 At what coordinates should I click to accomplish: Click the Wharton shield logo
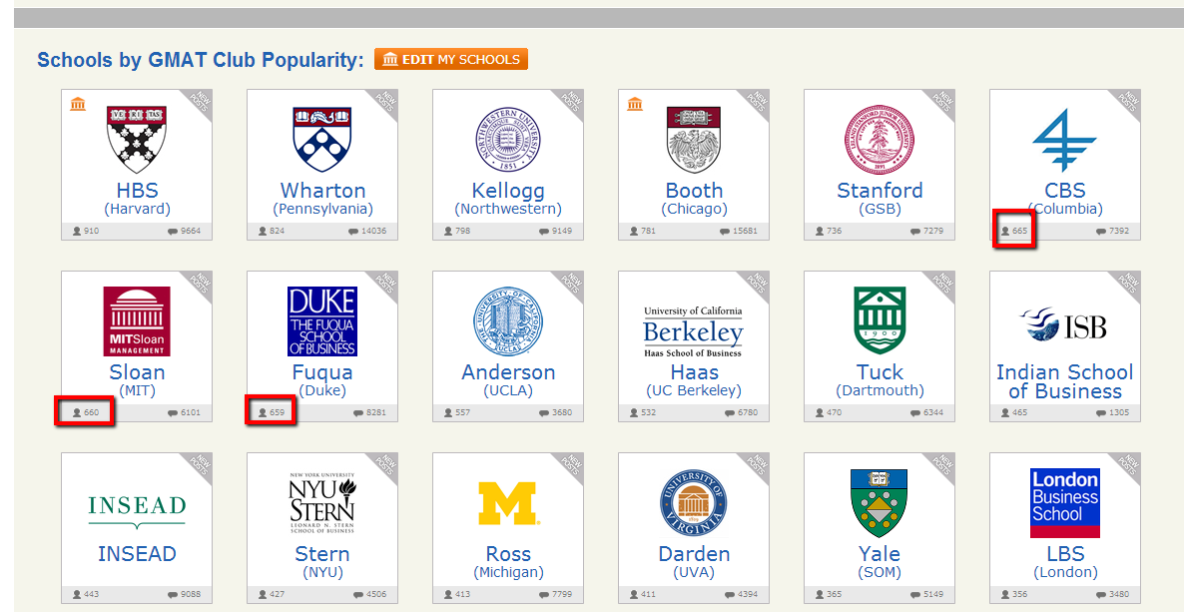coord(322,139)
